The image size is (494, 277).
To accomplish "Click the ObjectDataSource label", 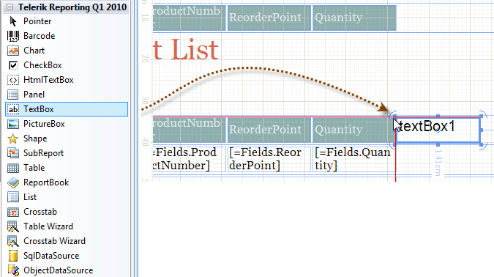I will pos(58,270).
